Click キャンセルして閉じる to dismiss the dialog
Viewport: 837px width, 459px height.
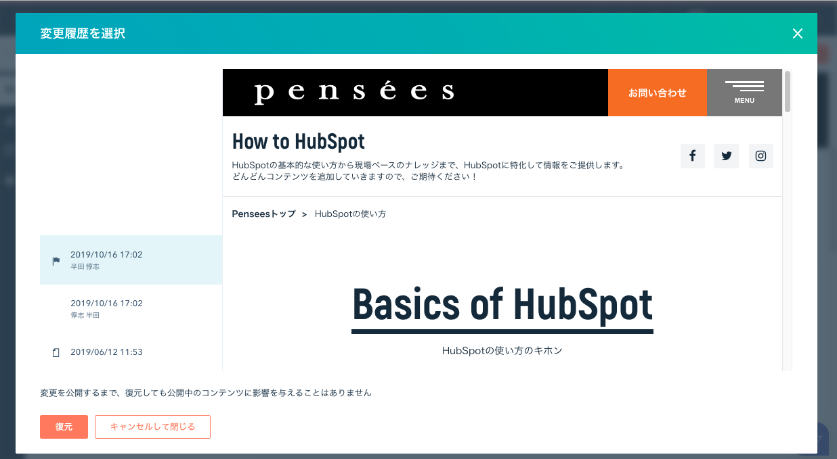pyautogui.click(x=152, y=427)
